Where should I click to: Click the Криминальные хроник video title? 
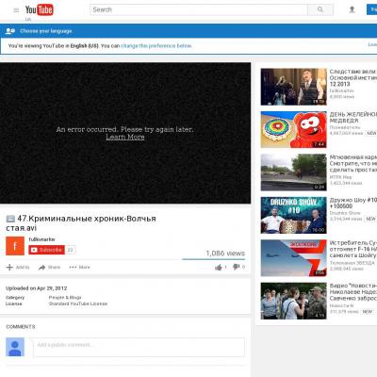point(81,223)
